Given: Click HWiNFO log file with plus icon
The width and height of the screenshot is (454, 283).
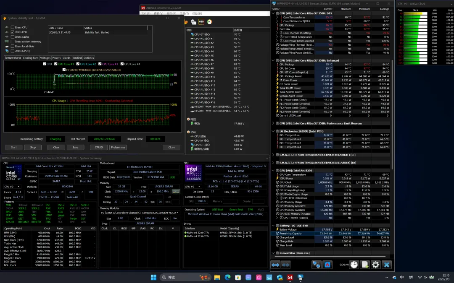Looking at the screenshot, I should pyautogui.click(x=365, y=265).
